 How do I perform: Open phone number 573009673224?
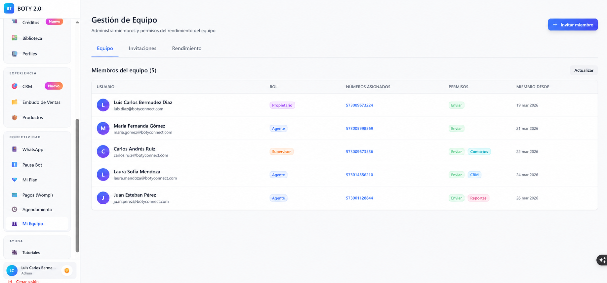359,105
